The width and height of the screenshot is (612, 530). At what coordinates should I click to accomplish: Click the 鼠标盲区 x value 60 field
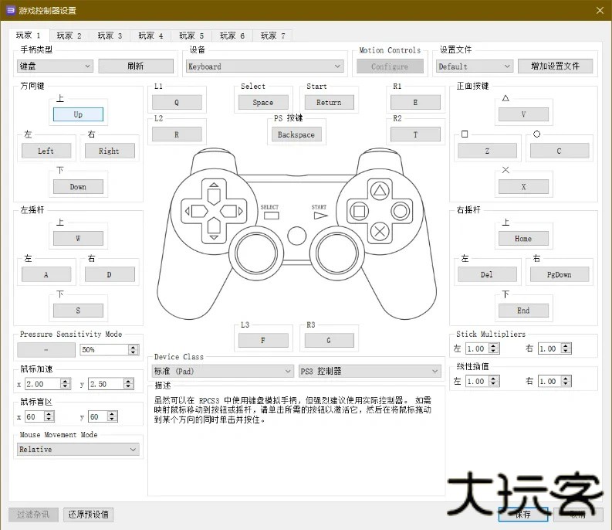tap(39, 416)
